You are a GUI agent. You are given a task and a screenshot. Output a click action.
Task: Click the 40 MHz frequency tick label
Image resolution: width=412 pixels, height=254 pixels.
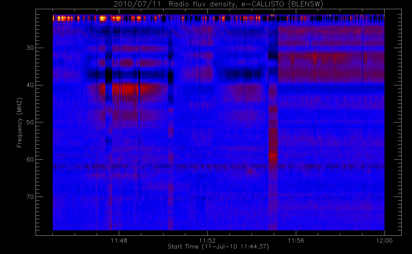[x=30, y=85]
